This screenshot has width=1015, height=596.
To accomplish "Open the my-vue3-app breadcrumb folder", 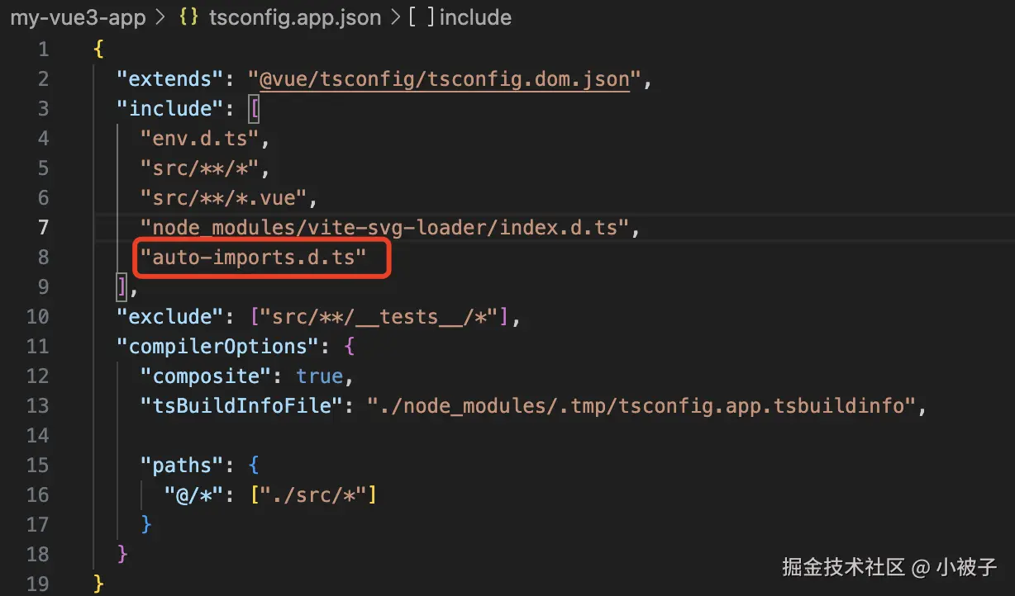I will click(78, 17).
